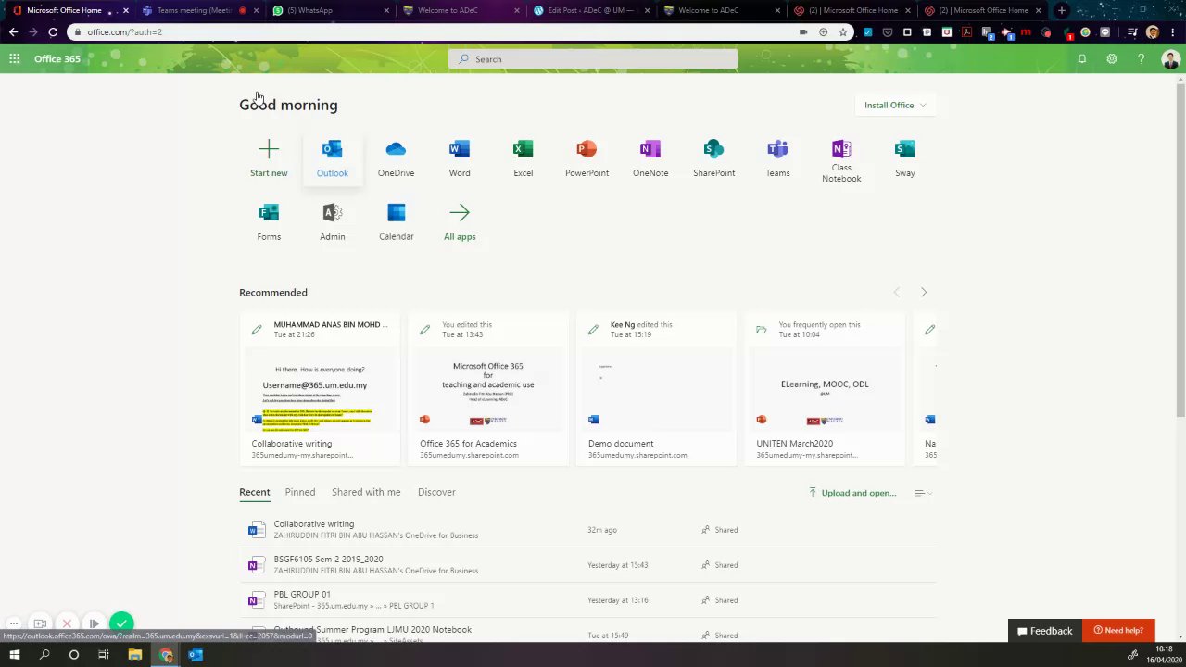The width and height of the screenshot is (1186, 667).
Task: Open Windows taskbar search
Action: click(44, 655)
